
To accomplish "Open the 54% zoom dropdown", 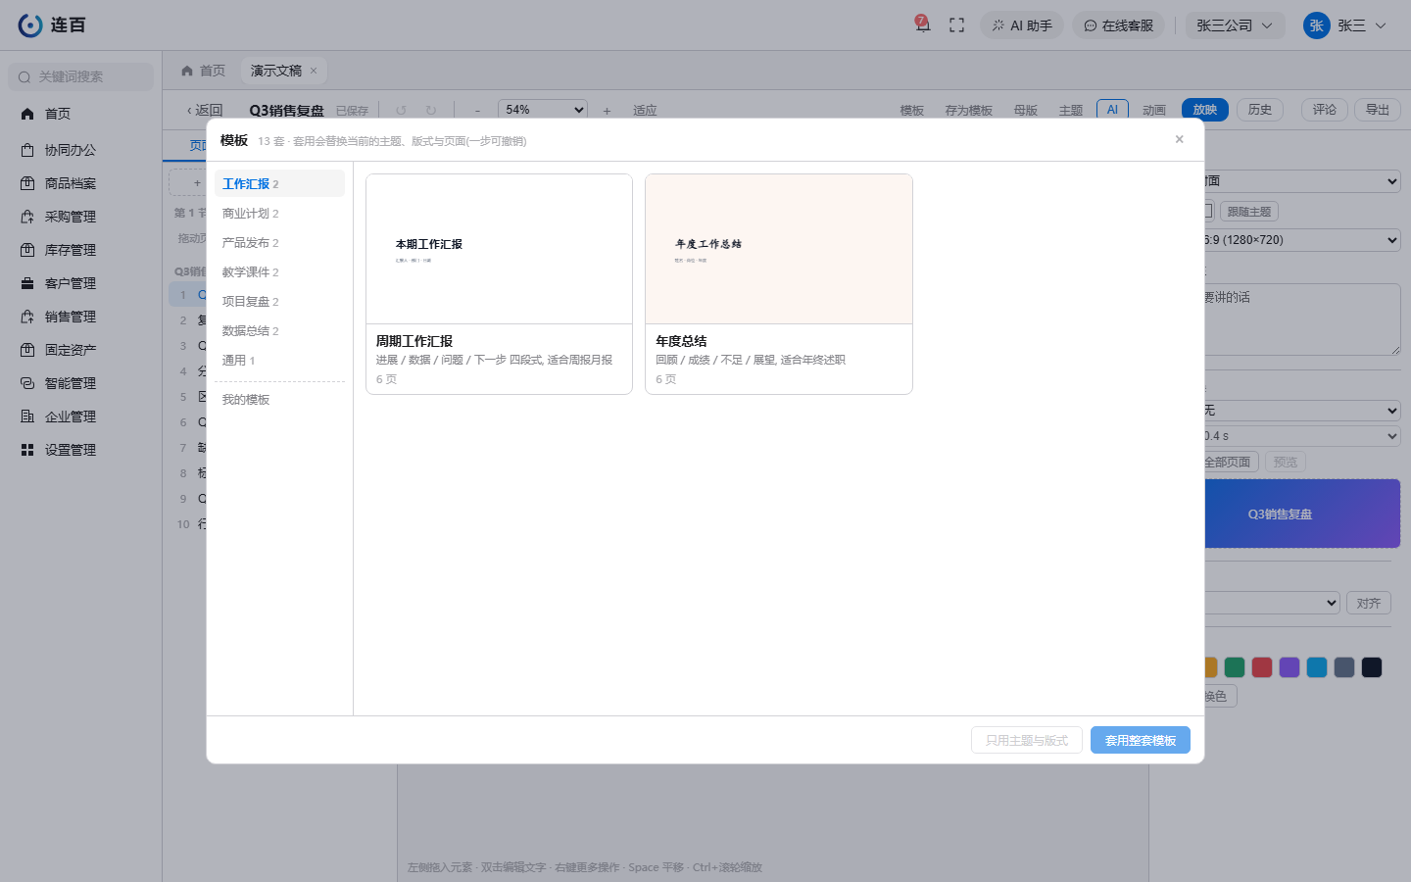I will tap(543, 110).
